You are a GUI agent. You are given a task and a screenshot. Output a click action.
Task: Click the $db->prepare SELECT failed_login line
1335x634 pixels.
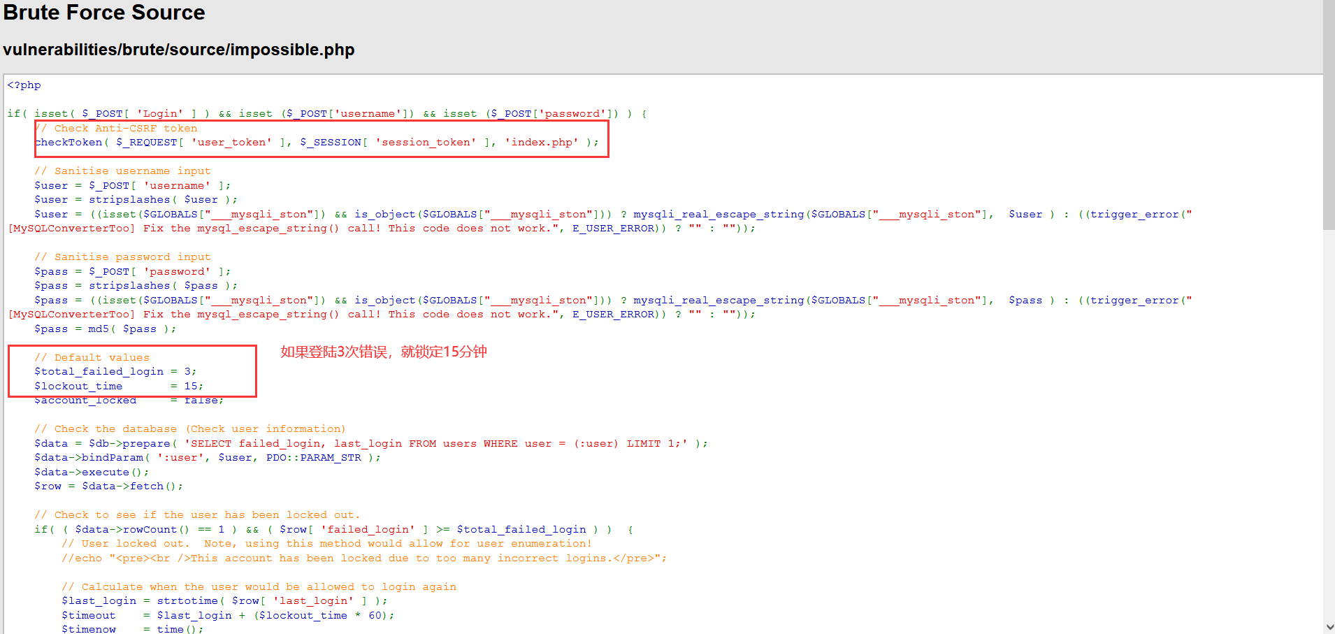click(x=371, y=444)
